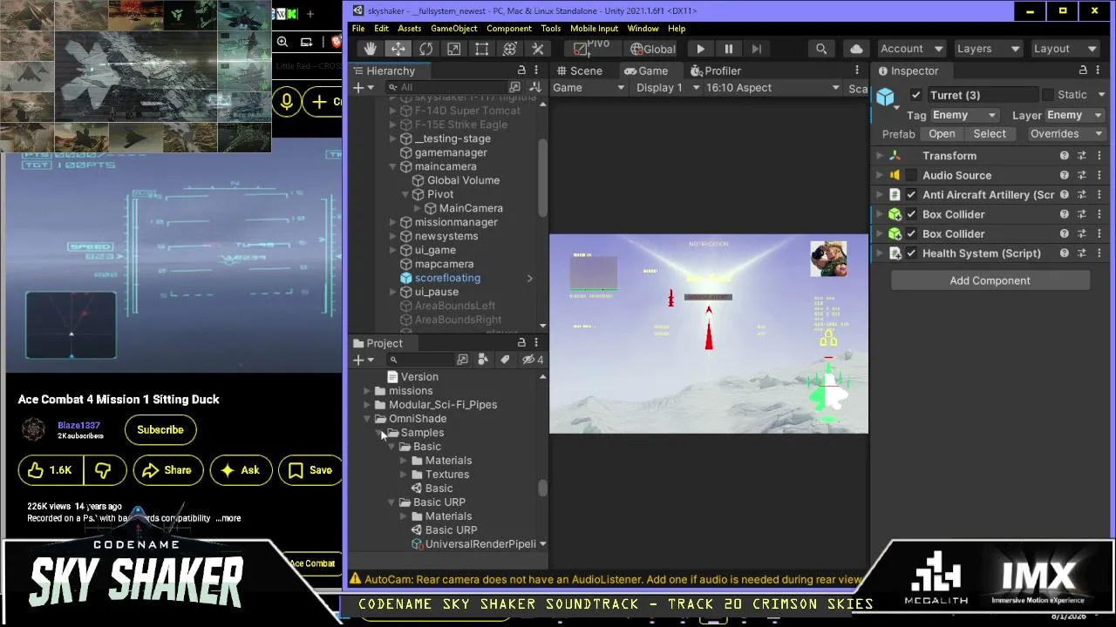
Task: Open the custom editor tools
Action: (538, 50)
